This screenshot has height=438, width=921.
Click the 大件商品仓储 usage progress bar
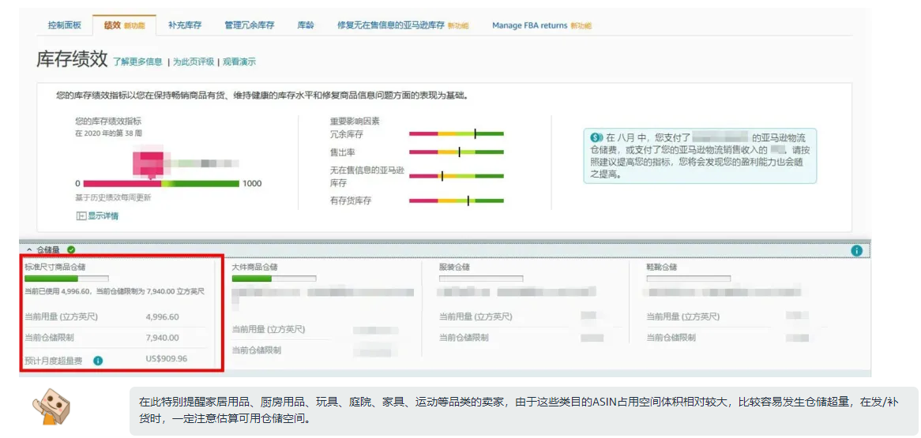click(x=274, y=279)
